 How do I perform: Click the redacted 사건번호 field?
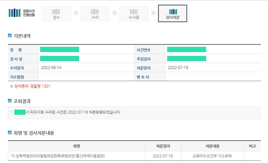pyautogui.click(x=186, y=50)
